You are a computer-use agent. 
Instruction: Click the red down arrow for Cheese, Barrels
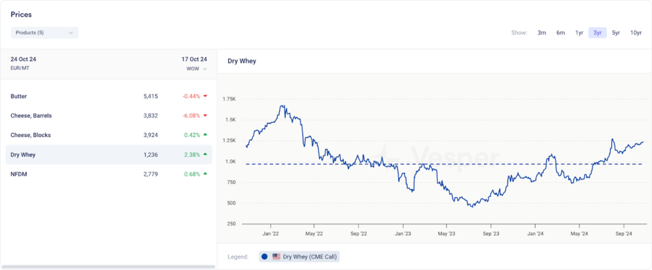pyautogui.click(x=206, y=116)
